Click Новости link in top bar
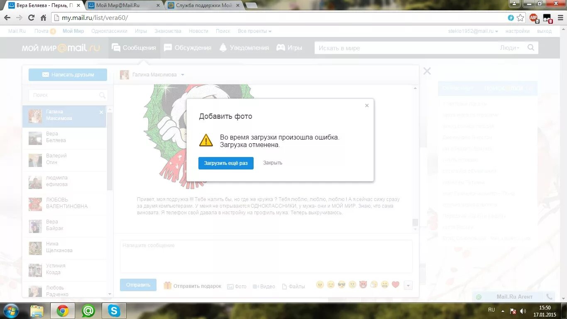This screenshot has height=319, width=567. 198,31
